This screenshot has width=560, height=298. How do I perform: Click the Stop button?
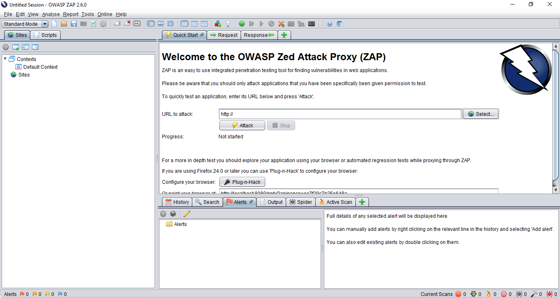point(281,125)
